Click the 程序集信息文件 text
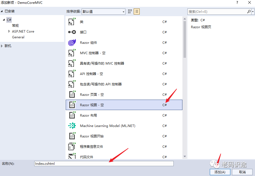The height and width of the screenshot is (176, 255). 91,147
